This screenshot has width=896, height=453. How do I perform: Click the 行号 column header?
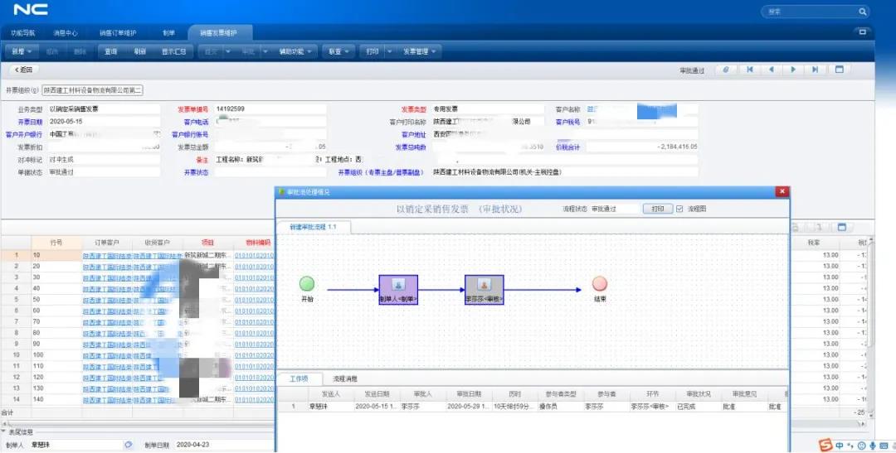(56, 243)
